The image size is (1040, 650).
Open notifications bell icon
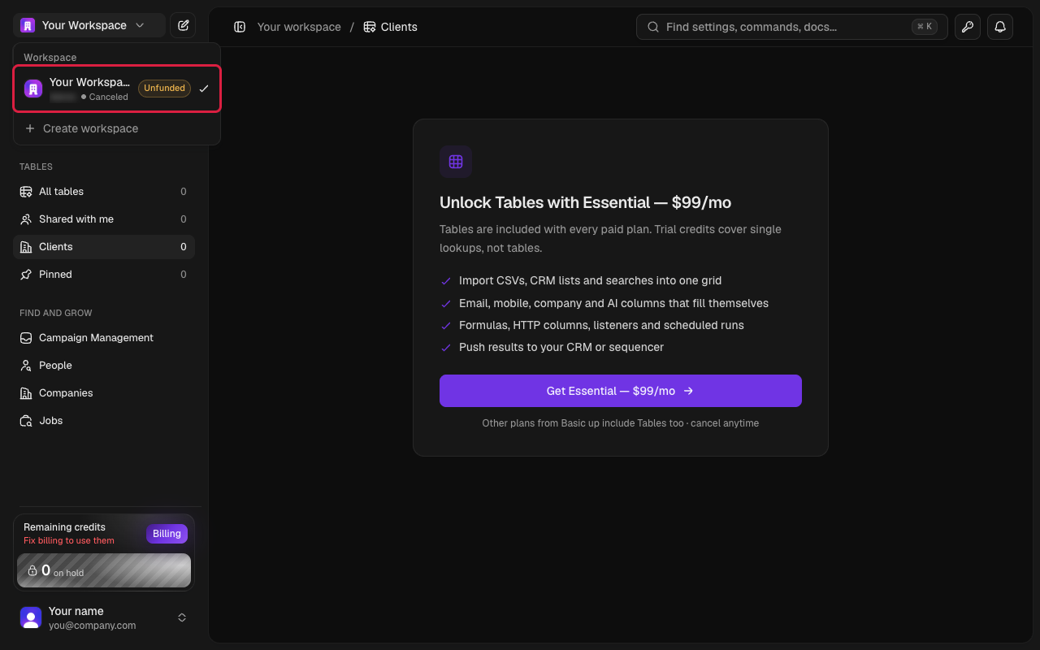[1000, 27]
